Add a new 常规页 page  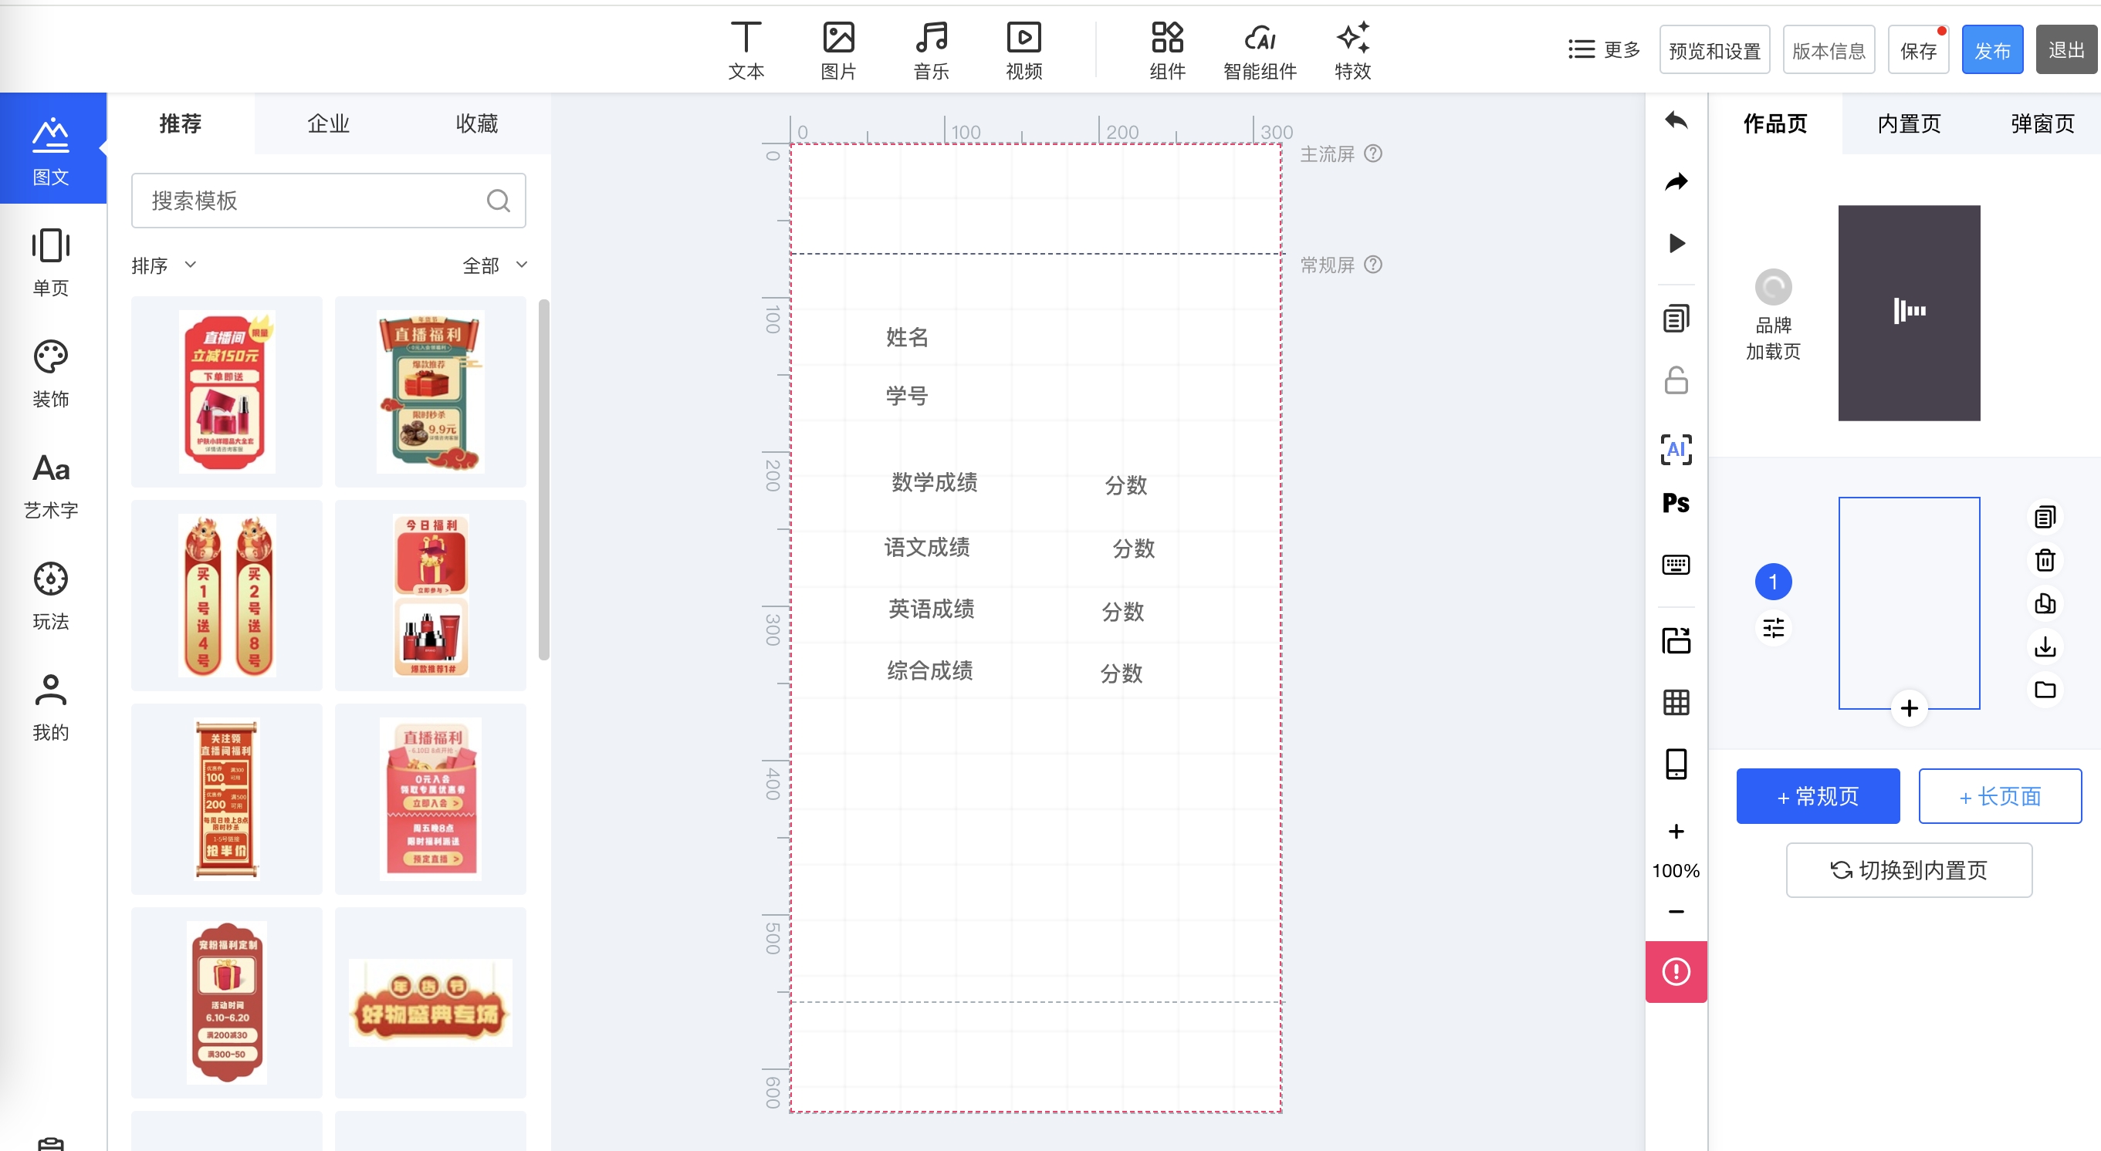(1817, 795)
